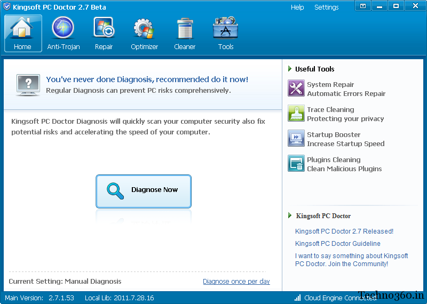Click Increase Startup Speed text
427x304 pixels.
(345, 143)
